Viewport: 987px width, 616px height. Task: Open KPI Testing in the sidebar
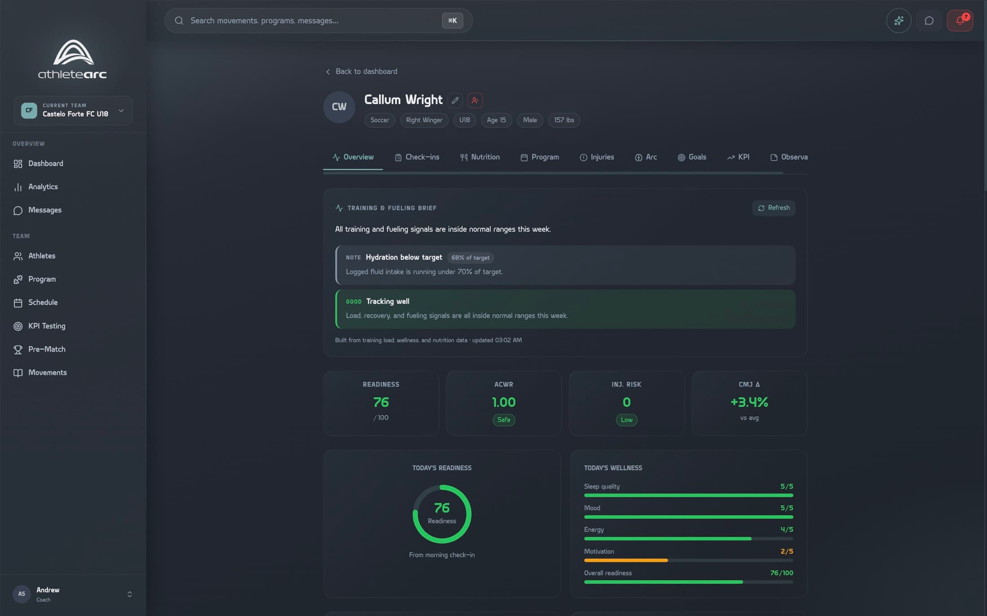coord(73,326)
